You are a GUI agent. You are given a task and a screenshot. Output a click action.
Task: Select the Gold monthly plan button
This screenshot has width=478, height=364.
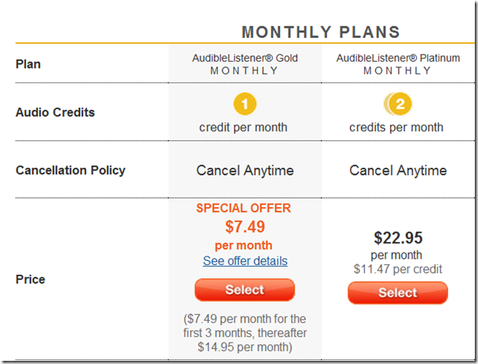click(245, 290)
